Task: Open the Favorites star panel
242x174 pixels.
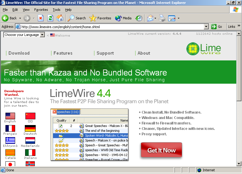Action: pos(100,18)
